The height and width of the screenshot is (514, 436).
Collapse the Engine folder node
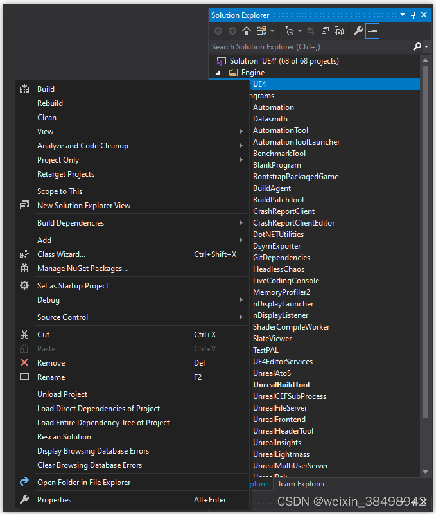point(218,73)
